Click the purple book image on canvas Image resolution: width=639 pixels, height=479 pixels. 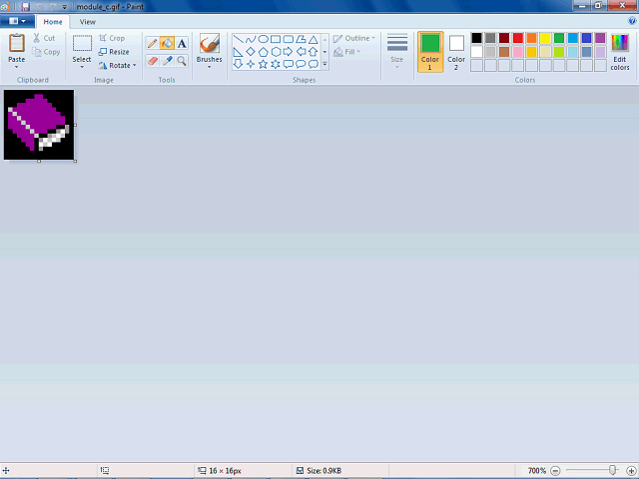[x=39, y=125]
